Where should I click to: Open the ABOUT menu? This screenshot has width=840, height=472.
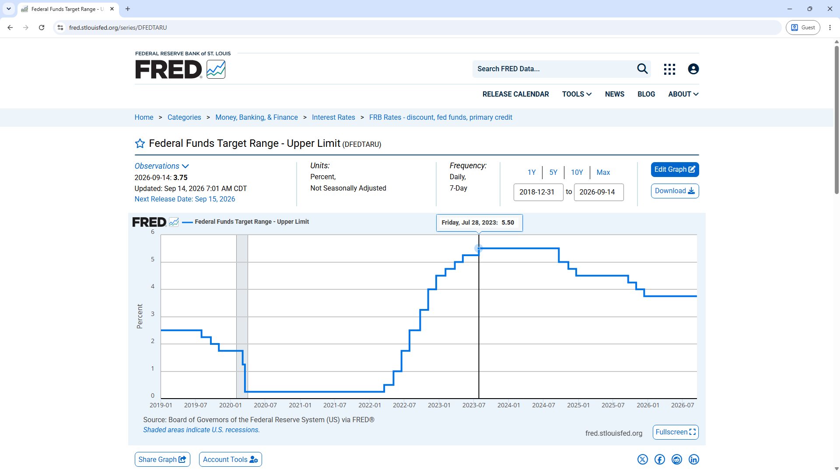coord(683,94)
